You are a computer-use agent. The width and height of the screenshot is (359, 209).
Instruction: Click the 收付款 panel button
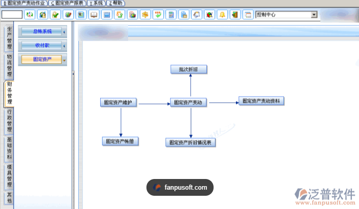click(x=41, y=46)
